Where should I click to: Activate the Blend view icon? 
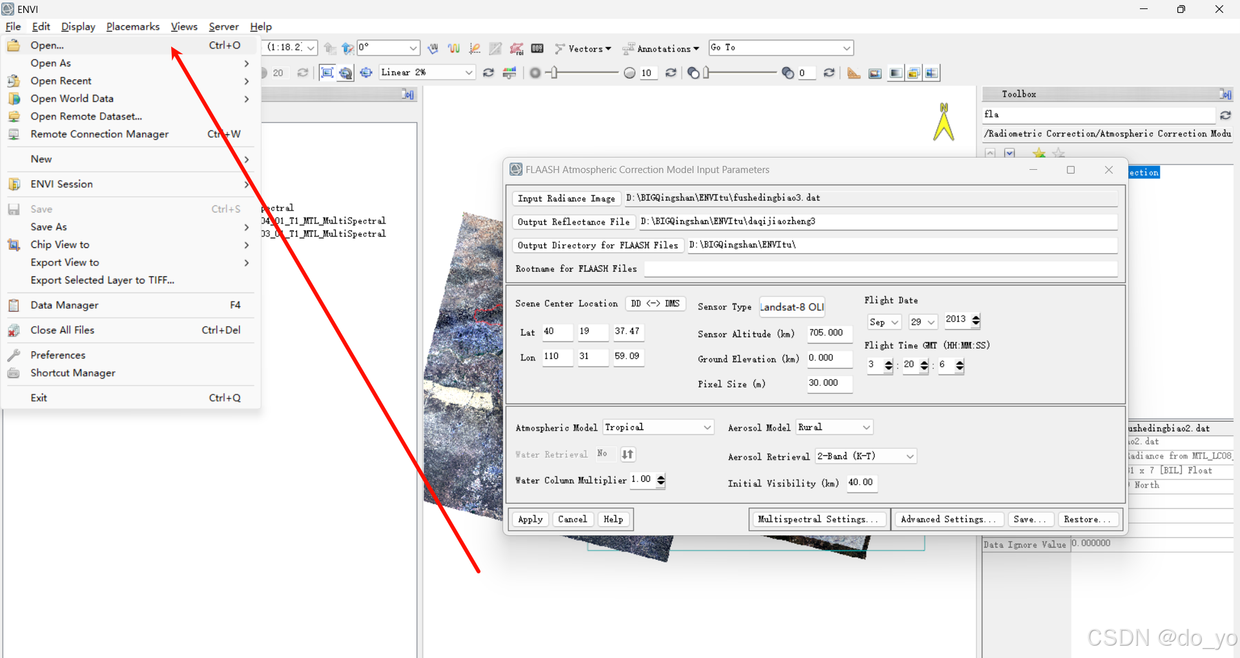coord(895,73)
